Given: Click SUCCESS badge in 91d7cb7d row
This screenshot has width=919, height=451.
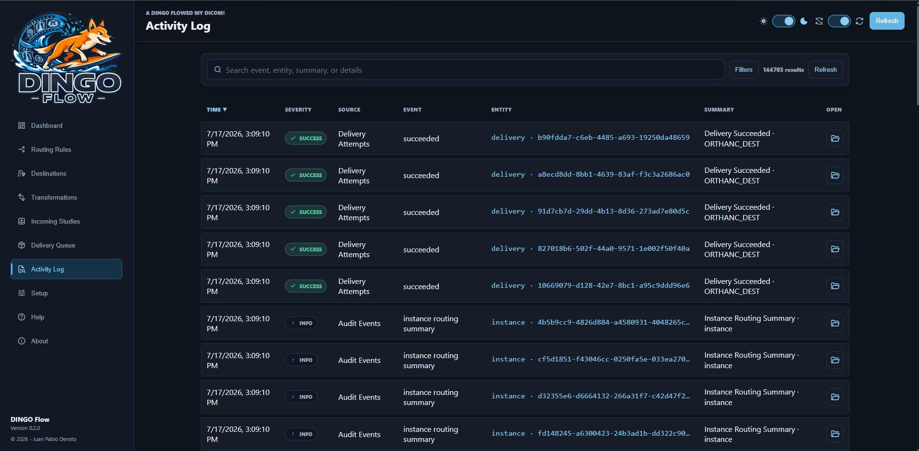Looking at the screenshot, I should pos(306,212).
